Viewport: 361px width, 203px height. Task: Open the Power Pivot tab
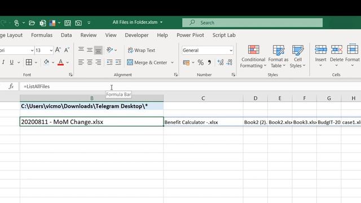(x=190, y=35)
